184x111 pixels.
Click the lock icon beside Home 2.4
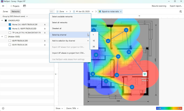tap(45, 25)
